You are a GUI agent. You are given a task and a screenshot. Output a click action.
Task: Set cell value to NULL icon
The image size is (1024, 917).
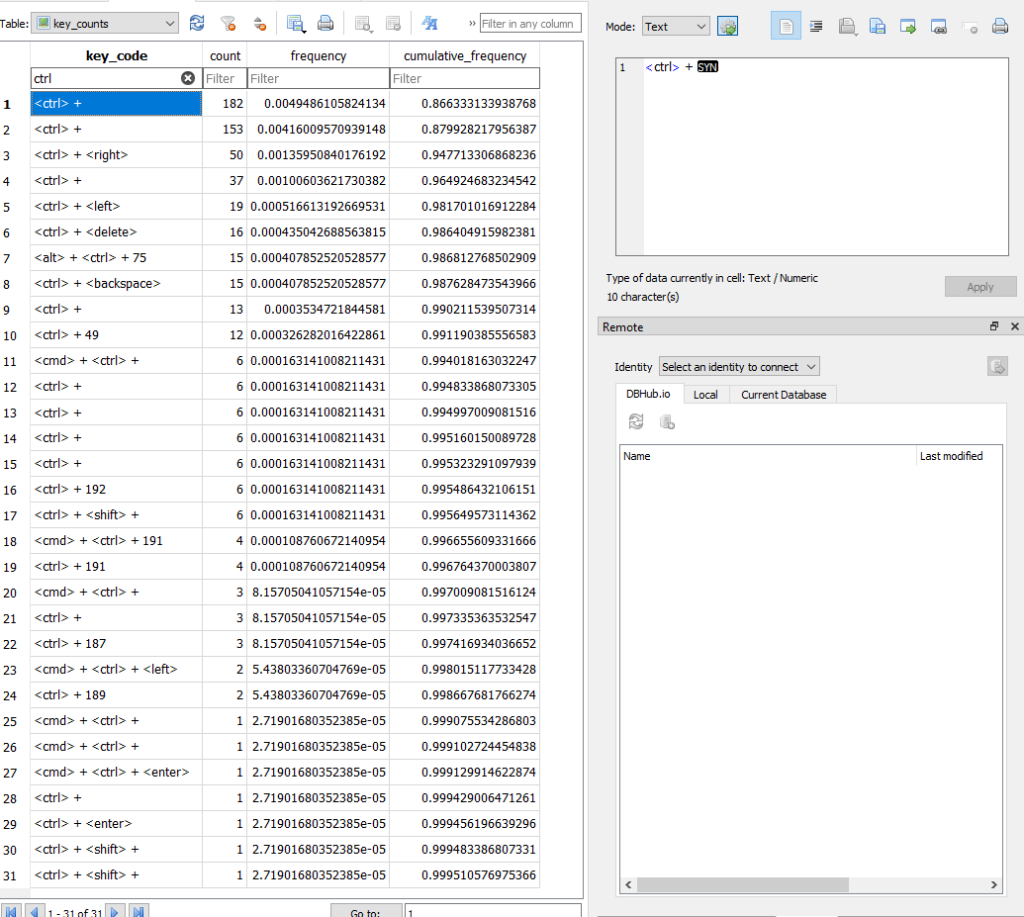(x=970, y=26)
